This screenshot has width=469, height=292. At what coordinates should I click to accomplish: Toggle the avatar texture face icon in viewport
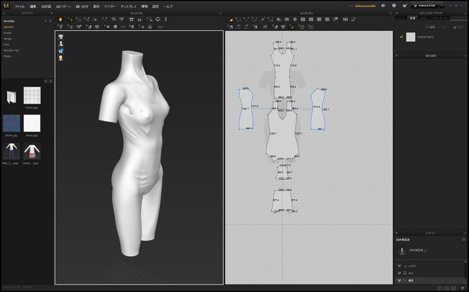[60, 57]
